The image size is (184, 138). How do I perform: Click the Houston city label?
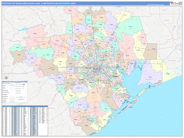[96, 68]
